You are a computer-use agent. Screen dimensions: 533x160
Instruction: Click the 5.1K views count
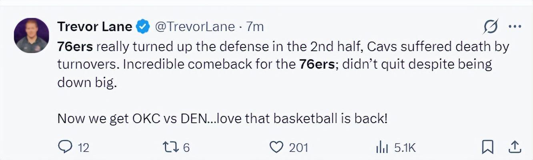405,148
